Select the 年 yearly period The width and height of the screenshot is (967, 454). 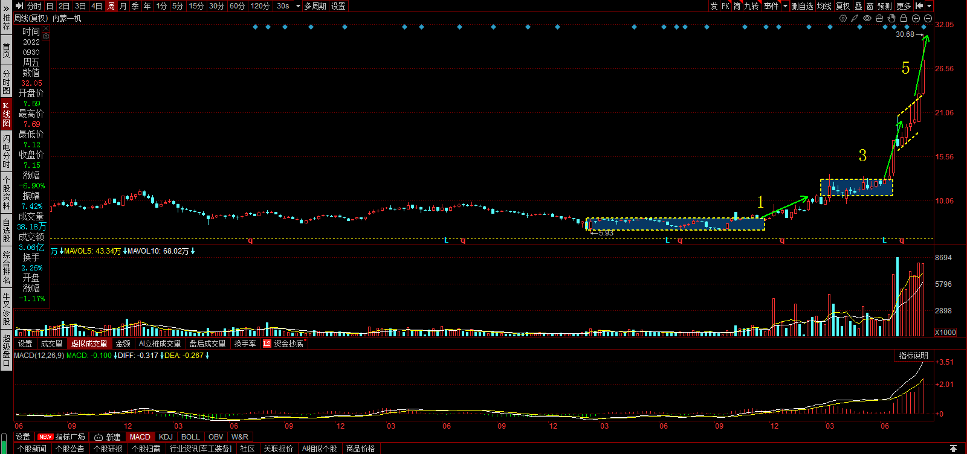[147, 6]
